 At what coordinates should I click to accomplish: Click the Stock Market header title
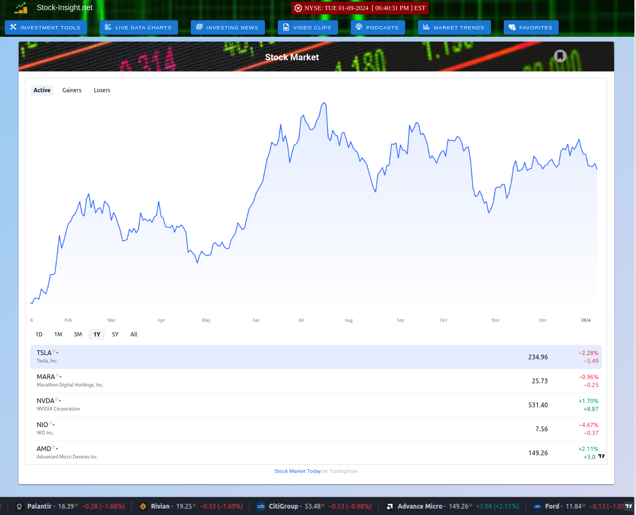point(292,57)
